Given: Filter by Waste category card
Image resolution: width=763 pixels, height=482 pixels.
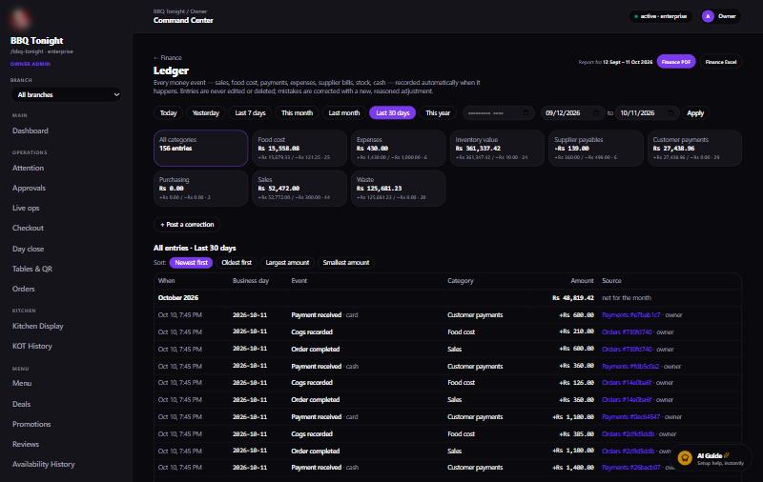Looking at the screenshot, I should [x=398, y=188].
